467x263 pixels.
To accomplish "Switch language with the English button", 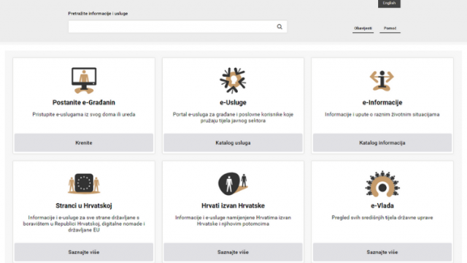I will coord(389,3).
